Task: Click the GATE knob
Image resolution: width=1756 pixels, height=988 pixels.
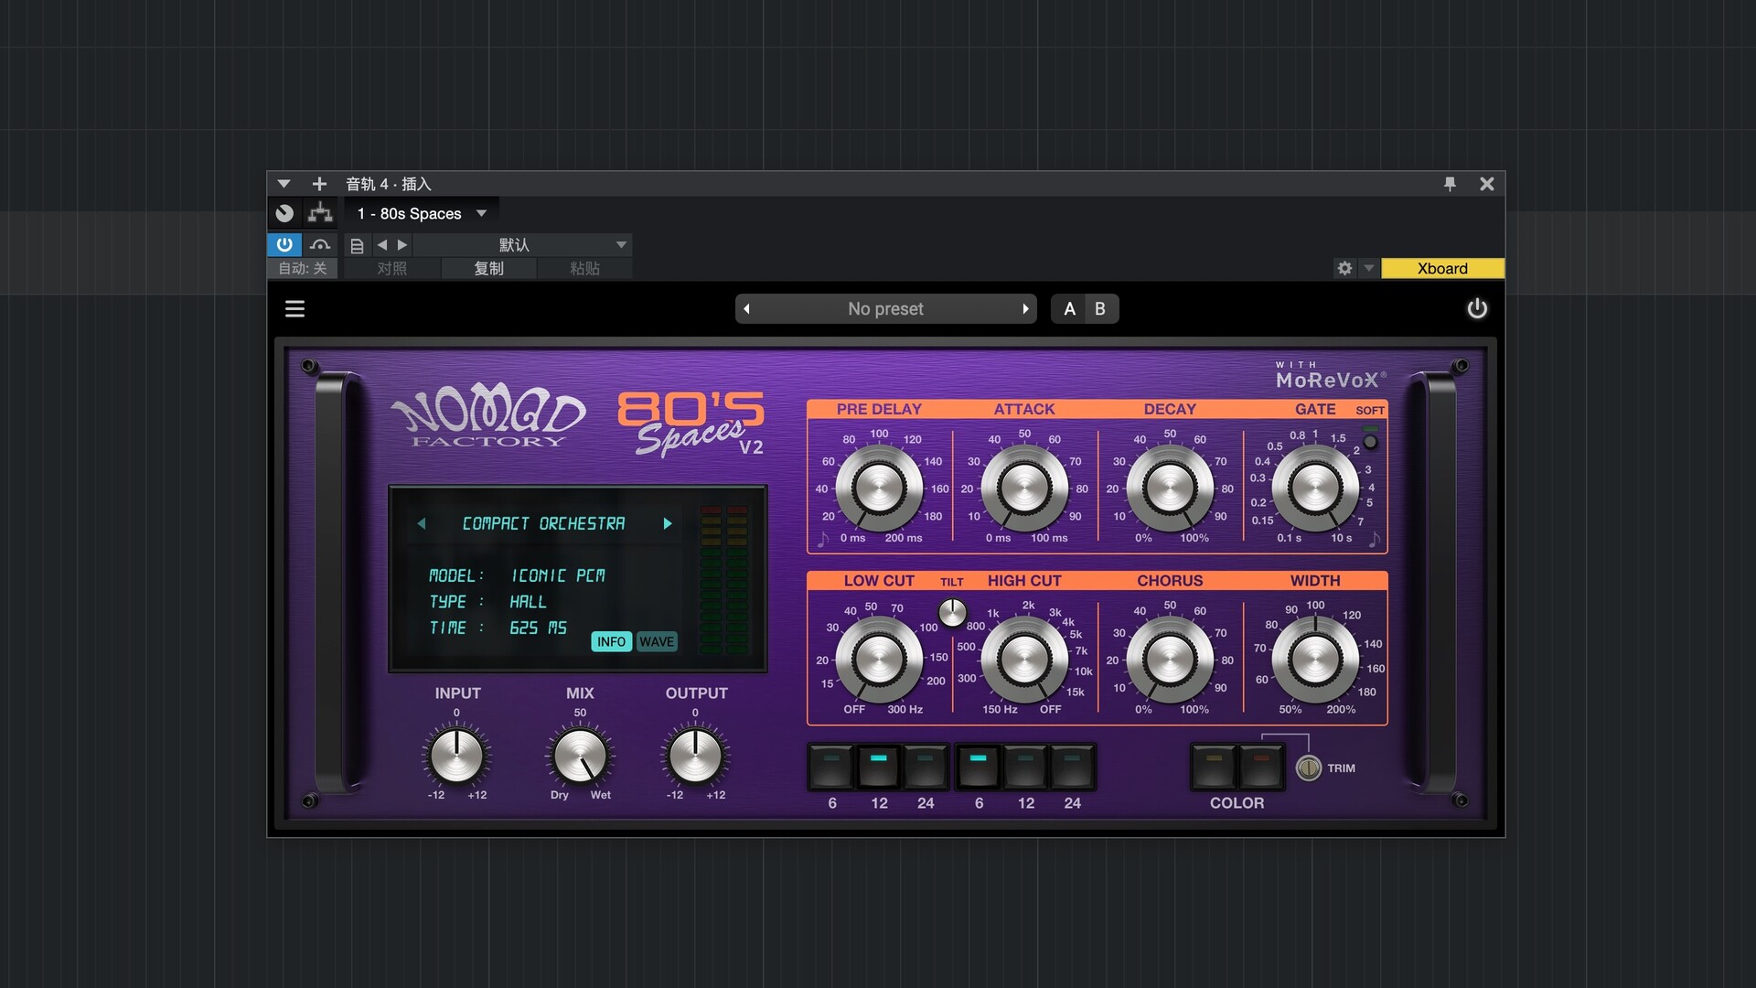Action: click(1315, 488)
